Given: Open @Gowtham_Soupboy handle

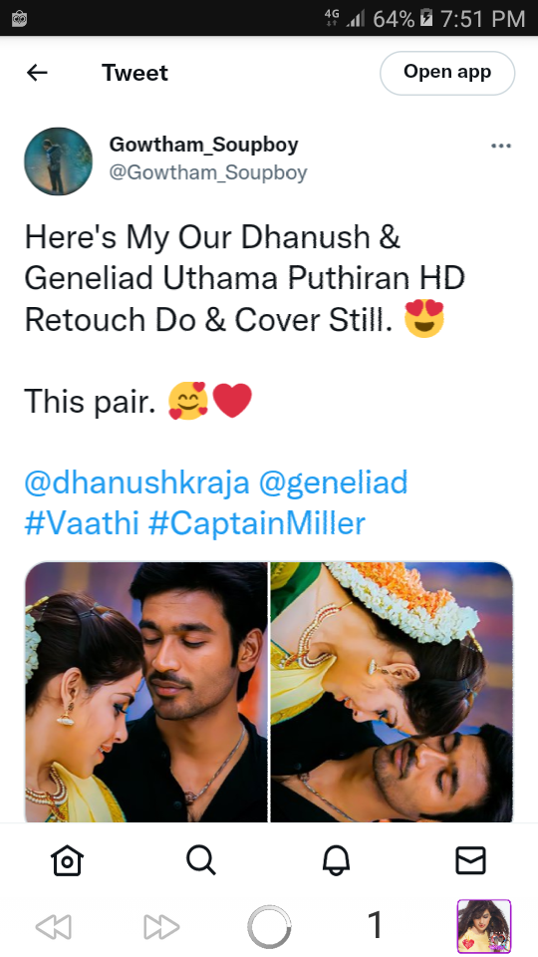Looking at the screenshot, I should click(x=208, y=172).
